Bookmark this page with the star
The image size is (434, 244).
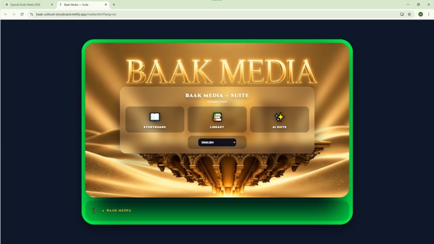pyautogui.click(x=409, y=14)
